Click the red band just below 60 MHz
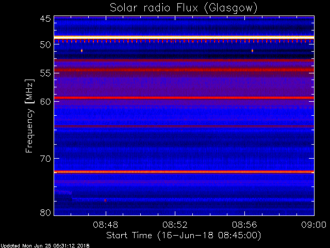This screenshot has height=248, width=330. (x=184, y=98)
